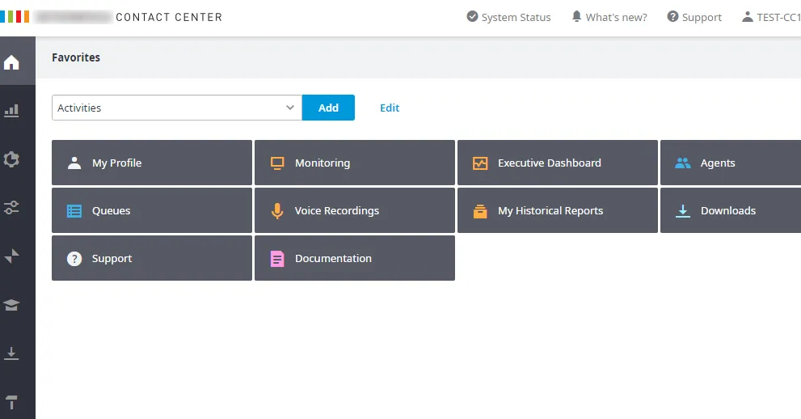Open the My Historical Reports tile label
The image size is (801, 419).
point(550,210)
